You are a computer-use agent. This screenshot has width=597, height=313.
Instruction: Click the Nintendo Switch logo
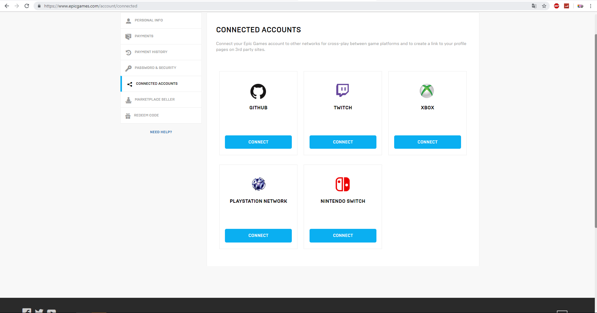[x=343, y=184]
